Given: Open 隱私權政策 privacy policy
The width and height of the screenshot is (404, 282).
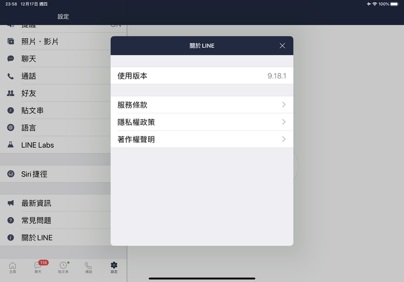Looking at the screenshot, I should point(202,122).
